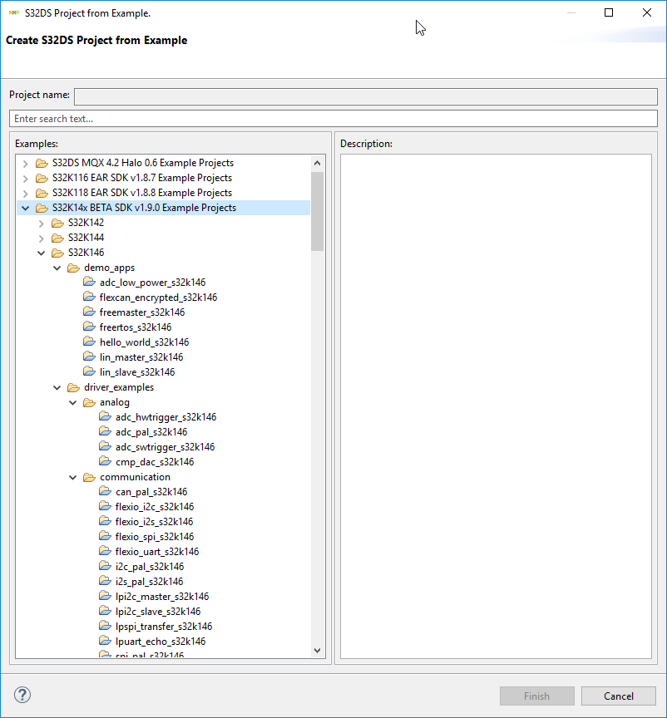Choose adc_pal_s32k146 from analog

[151, 432]
